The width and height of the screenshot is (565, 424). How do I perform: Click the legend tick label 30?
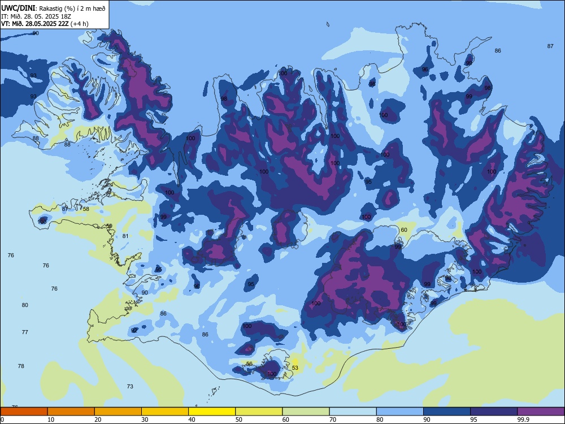coord(145,419)
